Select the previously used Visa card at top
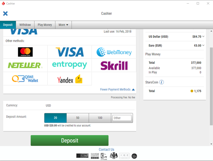 coord(69,32)
